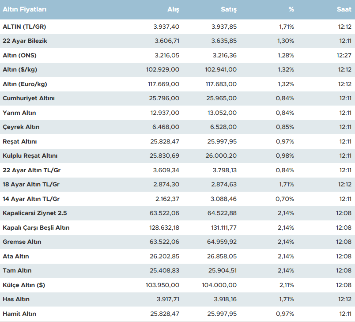Screen dimensions: 355x322
Task: Click the buy price 102.929,00
Action: pyautogui.click(x=162, y=70)
